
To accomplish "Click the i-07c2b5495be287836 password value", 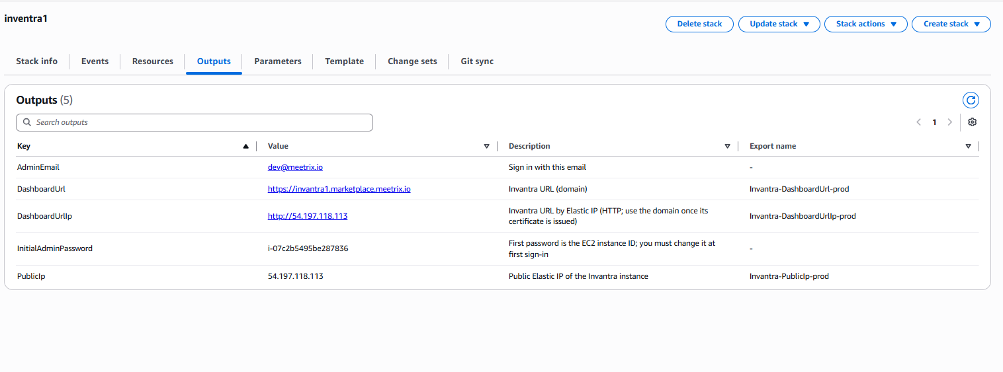I will (x=308, y=249).
